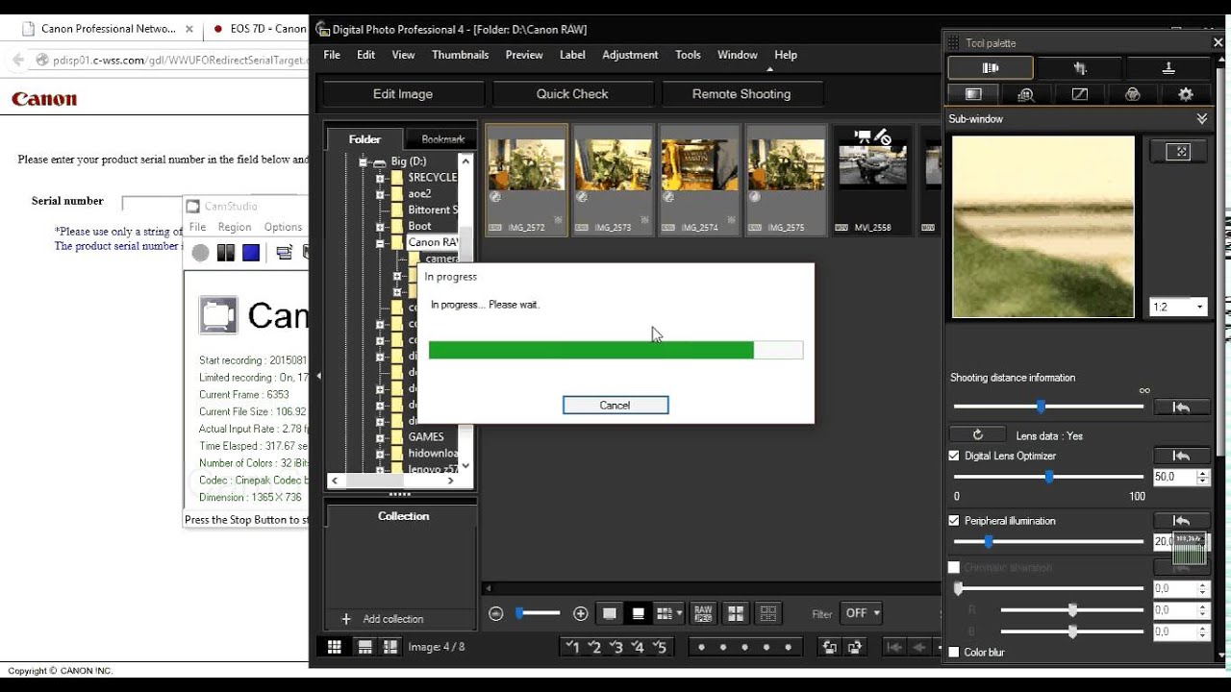Open the thumbnail display options dropdown arrow
The image size is (1231, 692).
pyautogui.click(x=680, y=613)
